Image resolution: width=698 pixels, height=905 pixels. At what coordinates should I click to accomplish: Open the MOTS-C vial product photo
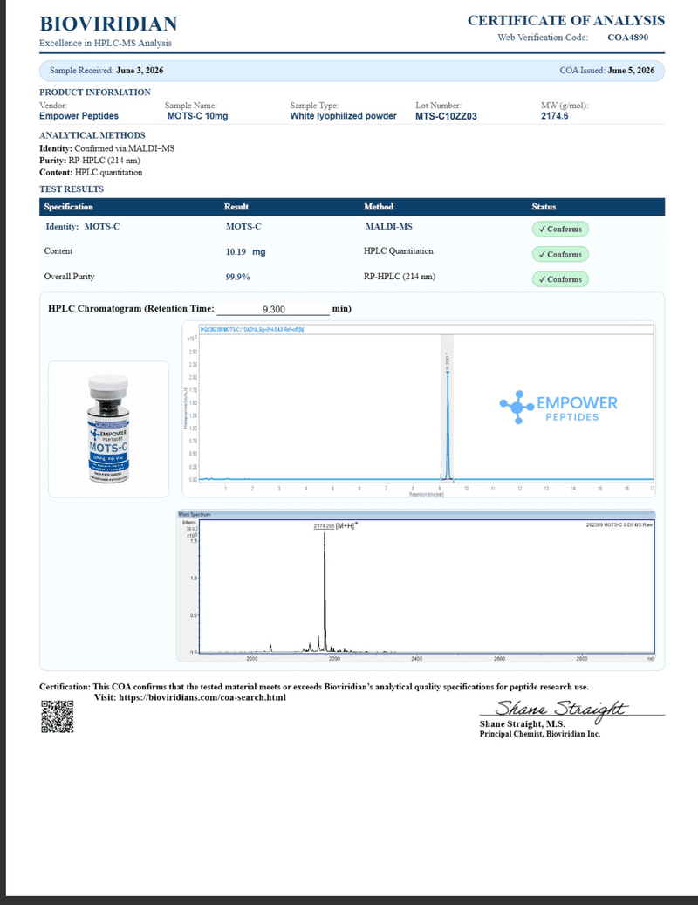(108, 429)
